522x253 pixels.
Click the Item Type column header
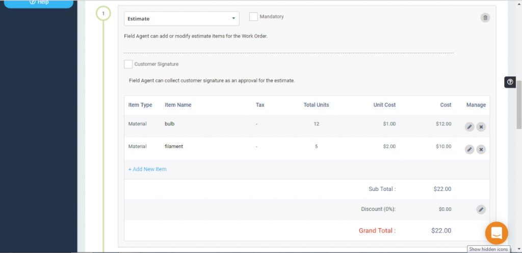140,105
